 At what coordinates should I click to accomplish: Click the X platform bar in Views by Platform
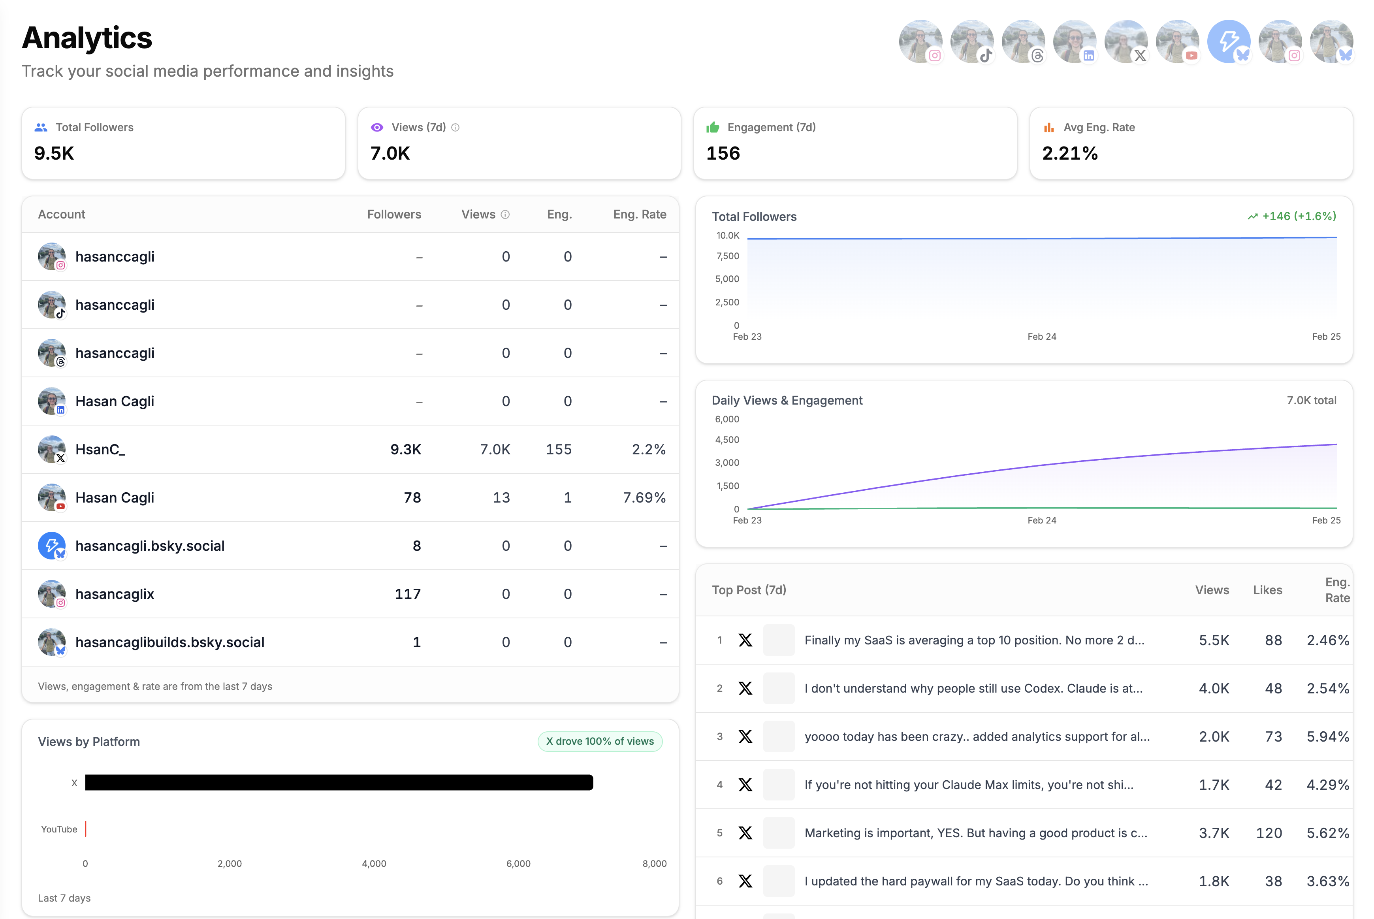(x=339, y=782)
